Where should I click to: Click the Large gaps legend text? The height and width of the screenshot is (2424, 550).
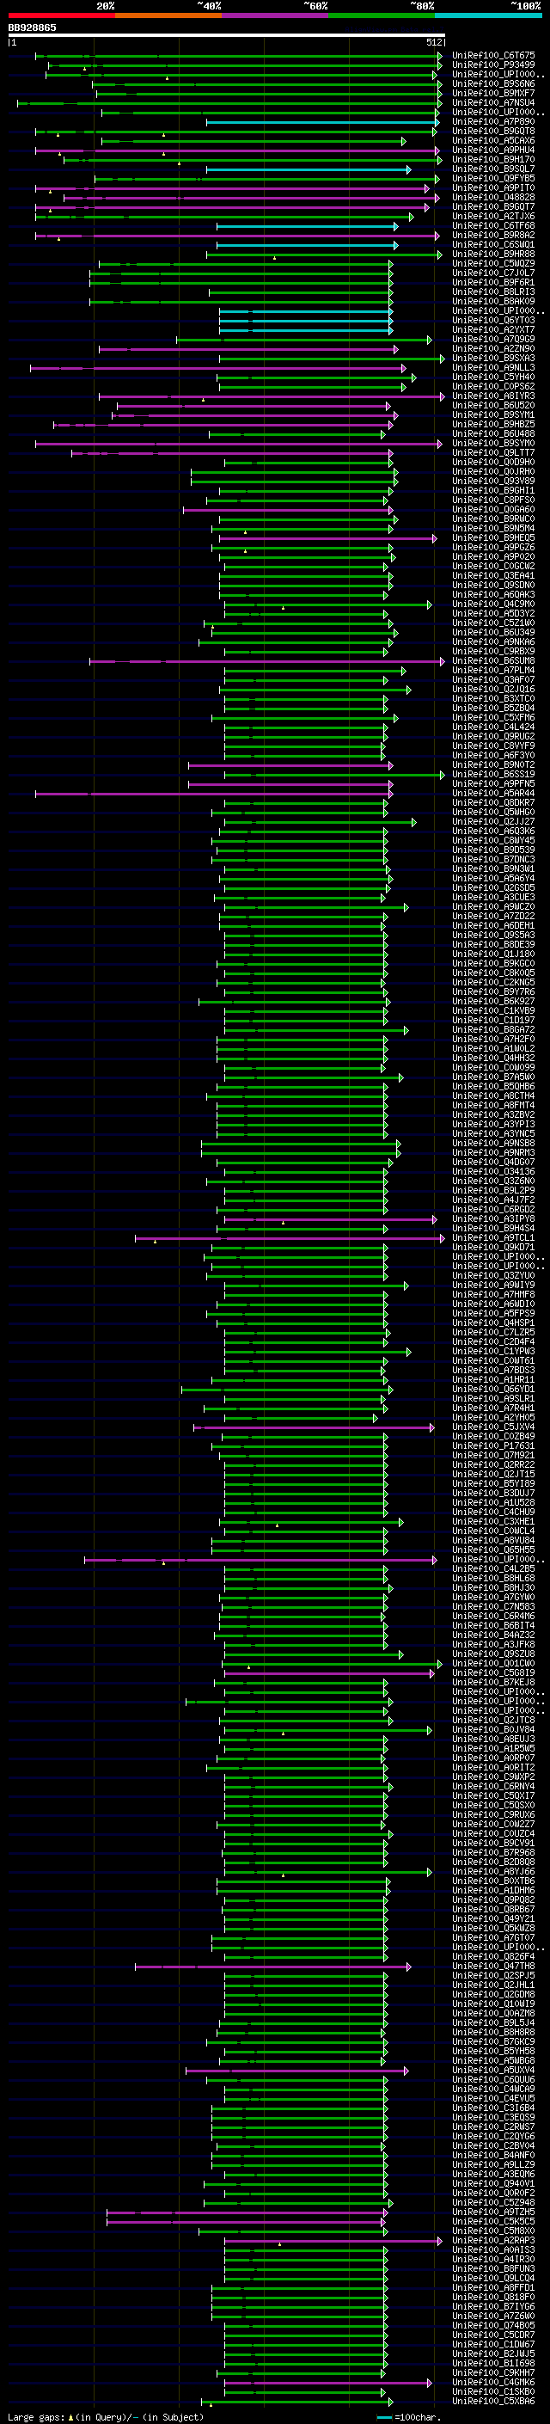[36, 2416]
